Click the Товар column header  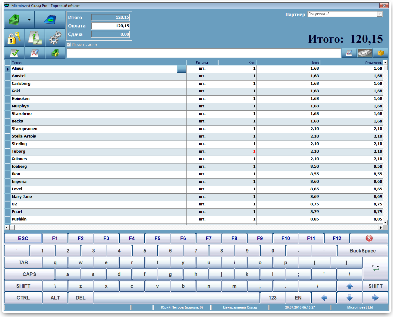pos(99,63)
